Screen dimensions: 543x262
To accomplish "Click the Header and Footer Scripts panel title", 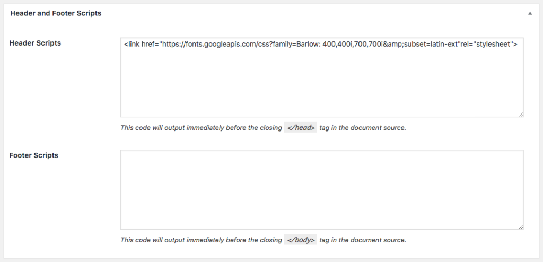I will (56, 13).
